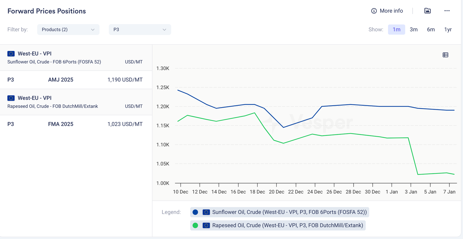Toggle Sunflower Oil series in legend

[x=289, y=212]
